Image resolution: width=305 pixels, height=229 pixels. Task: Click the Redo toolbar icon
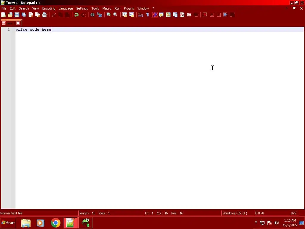[x=84, y=15]
